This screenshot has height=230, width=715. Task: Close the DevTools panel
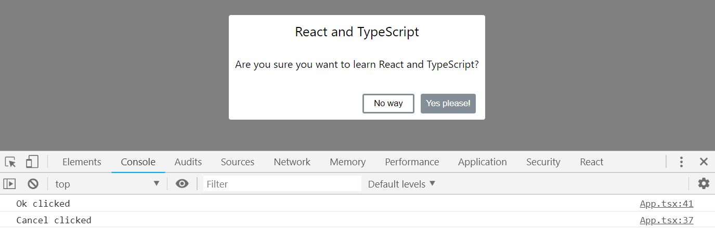pyautogui.click(x=704, y=162)
